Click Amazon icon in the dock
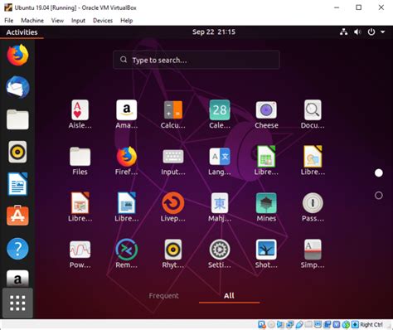This screenshot has width=393, height=330. coord(17,279)
